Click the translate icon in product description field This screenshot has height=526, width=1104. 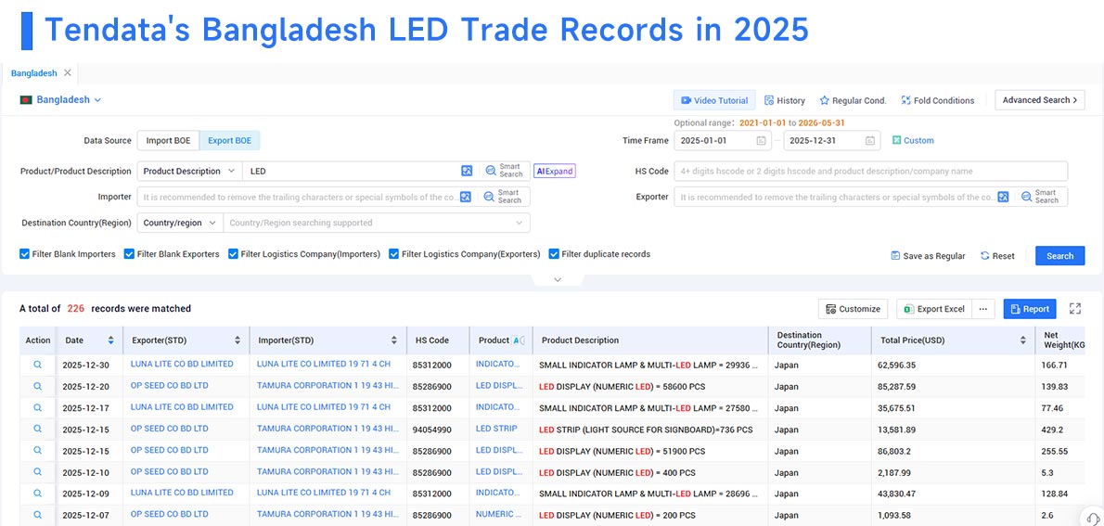click(x=466, y=171)
